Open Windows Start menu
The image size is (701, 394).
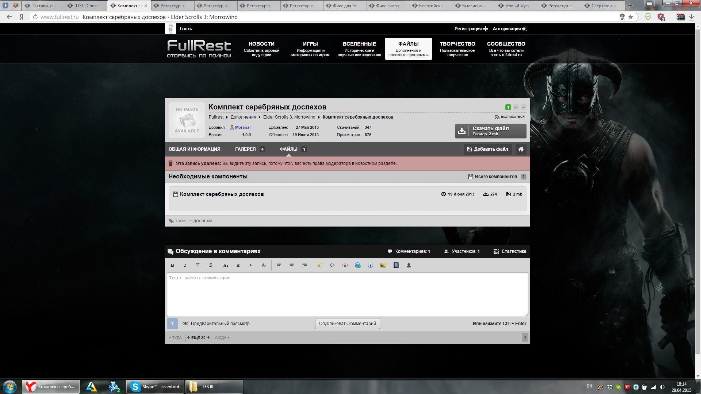10,387
